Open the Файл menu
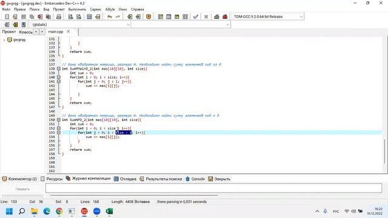 6,9
